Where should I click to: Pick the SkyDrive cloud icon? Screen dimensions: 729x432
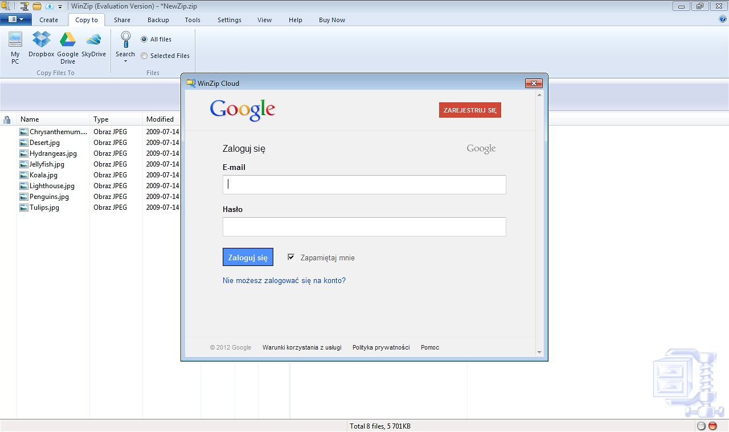[x=93, y=40]
